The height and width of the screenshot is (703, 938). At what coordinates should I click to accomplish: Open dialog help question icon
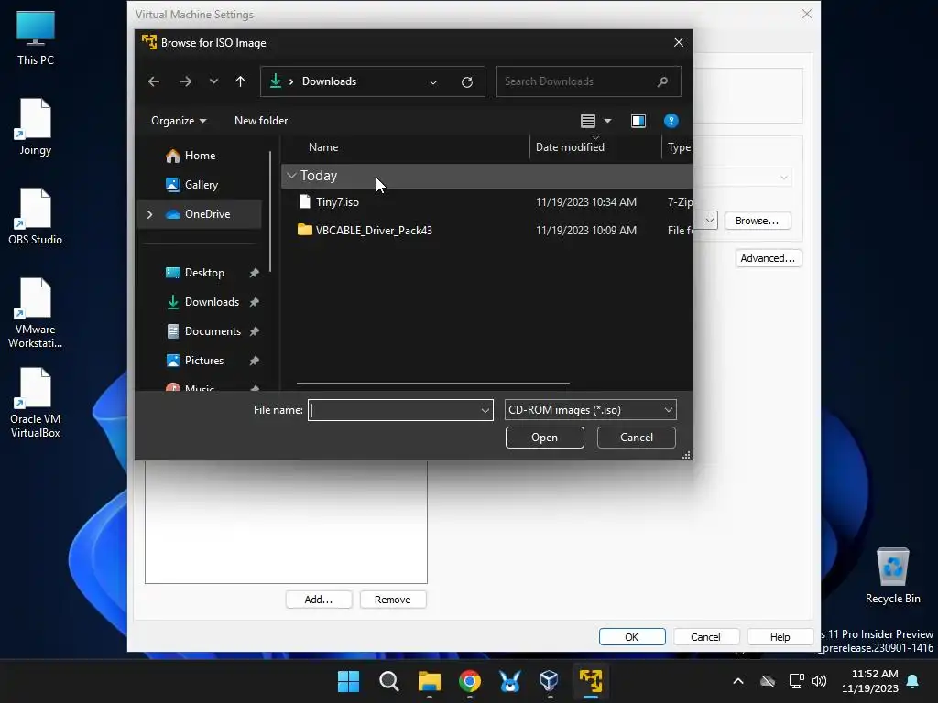[x=671, y=121]
